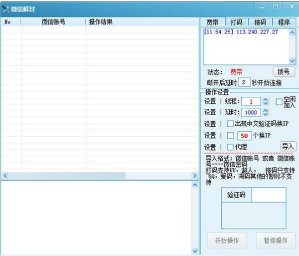The height and width of the screenshot is (256, 299).
Task: Switch to the 宽带 tab
Action: 212,22
